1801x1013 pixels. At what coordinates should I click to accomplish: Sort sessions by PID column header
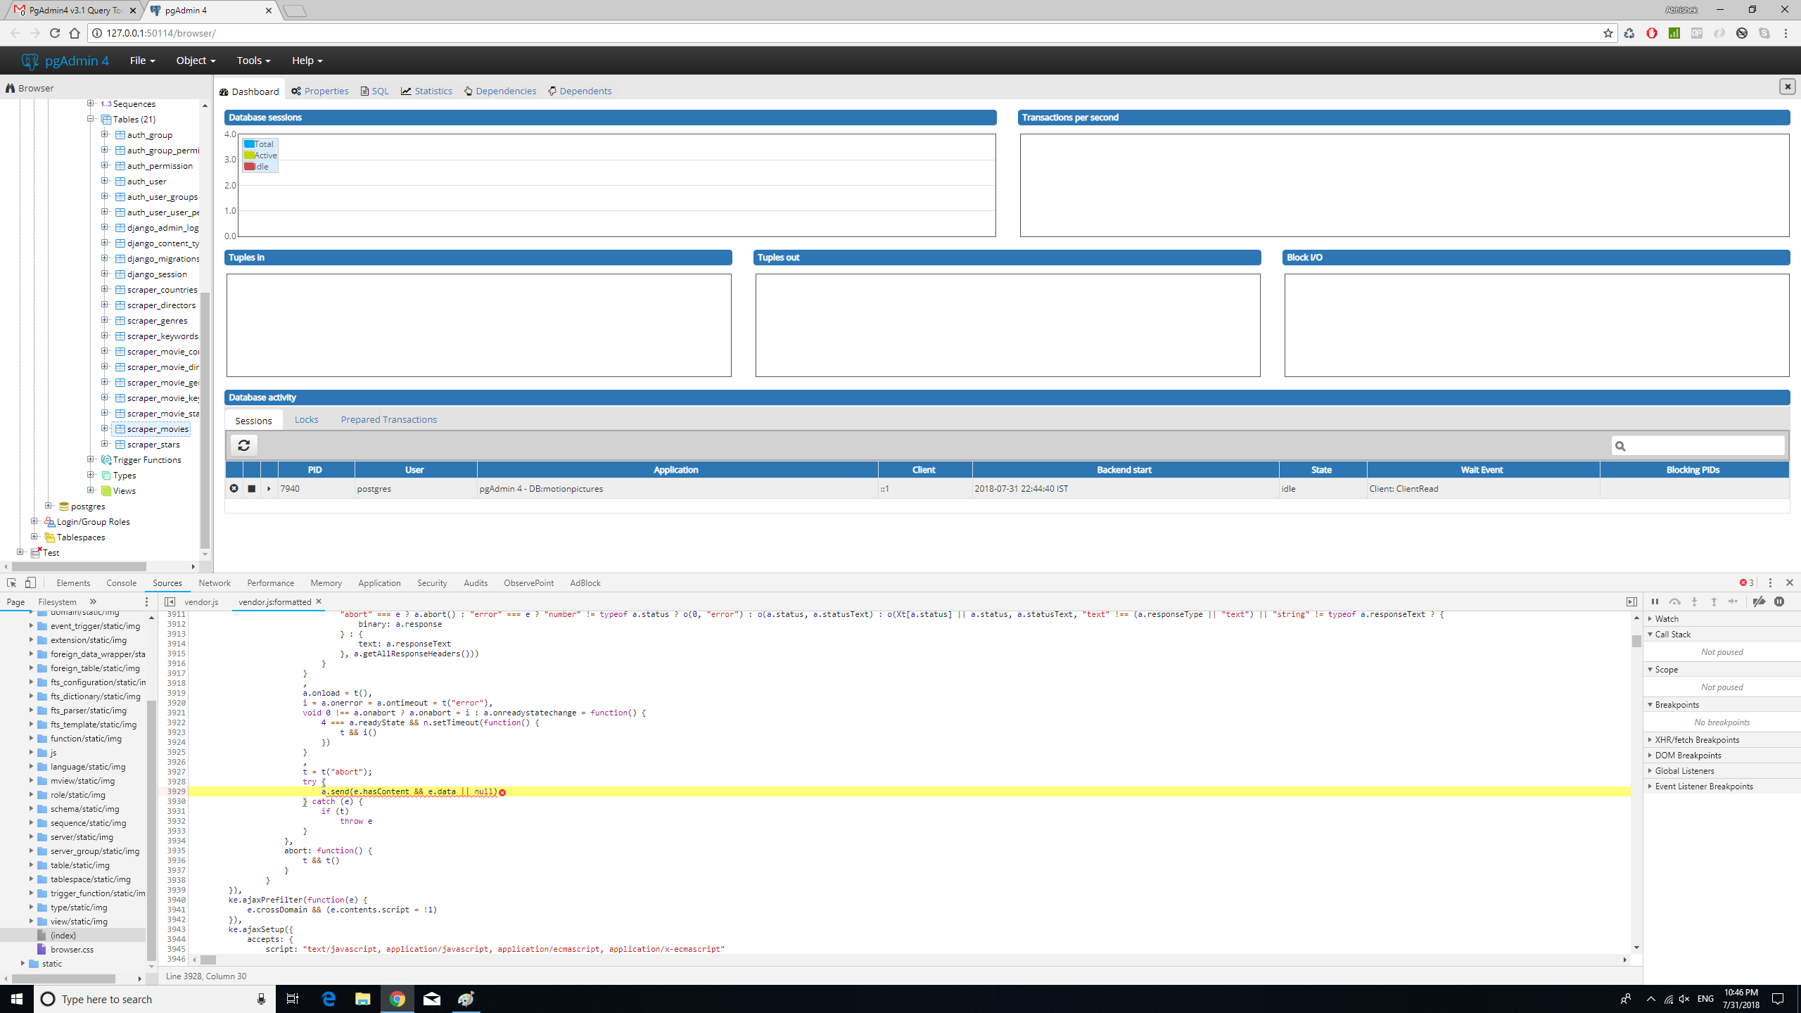(x=315, y=469)
